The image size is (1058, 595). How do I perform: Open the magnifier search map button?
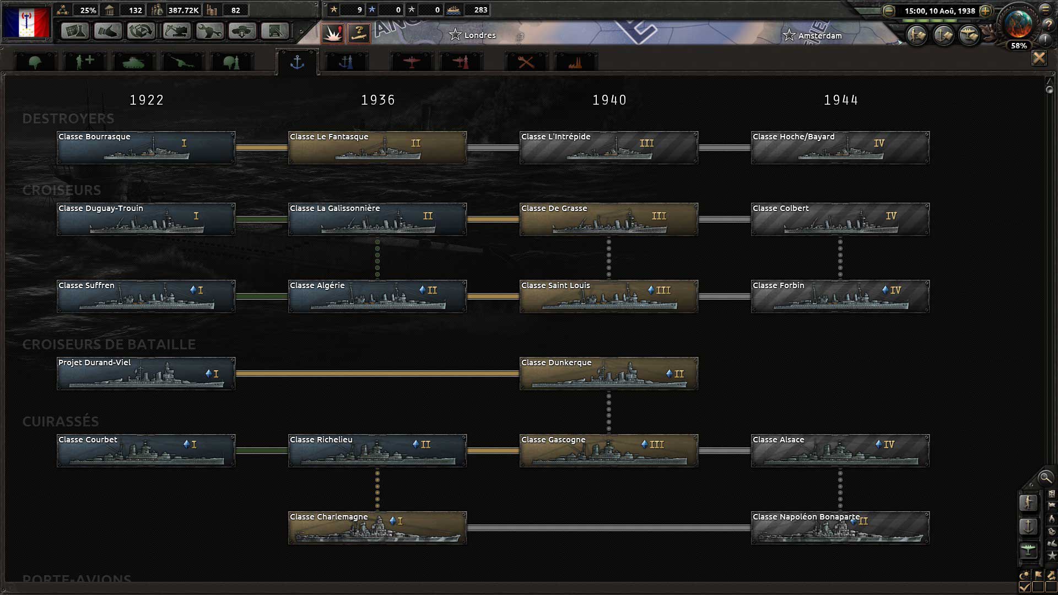click(x=1045, y=477)
